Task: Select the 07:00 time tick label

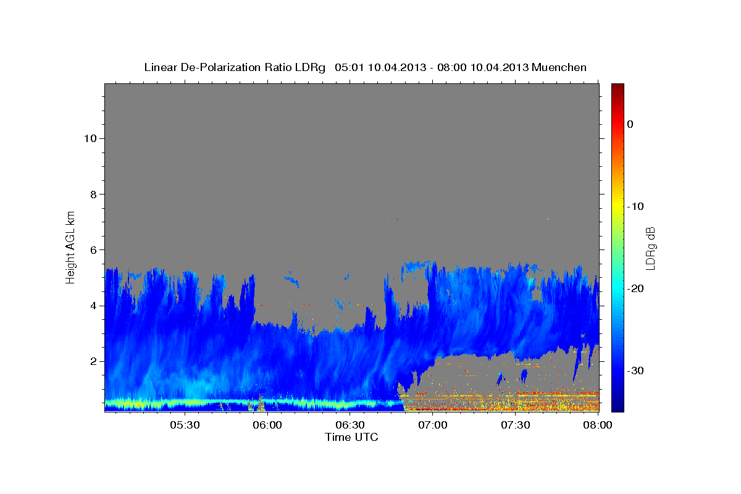Action: coord(432,425)
